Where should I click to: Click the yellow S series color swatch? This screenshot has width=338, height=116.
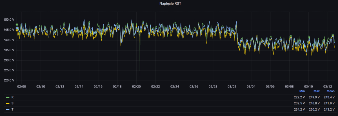(x=8, y=103)
